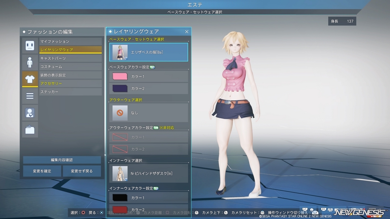The height and width of the screenshot is (219, 390).
Task: Click disabled outerwear カラー1 swatch
Action: (x=120, y=137)
